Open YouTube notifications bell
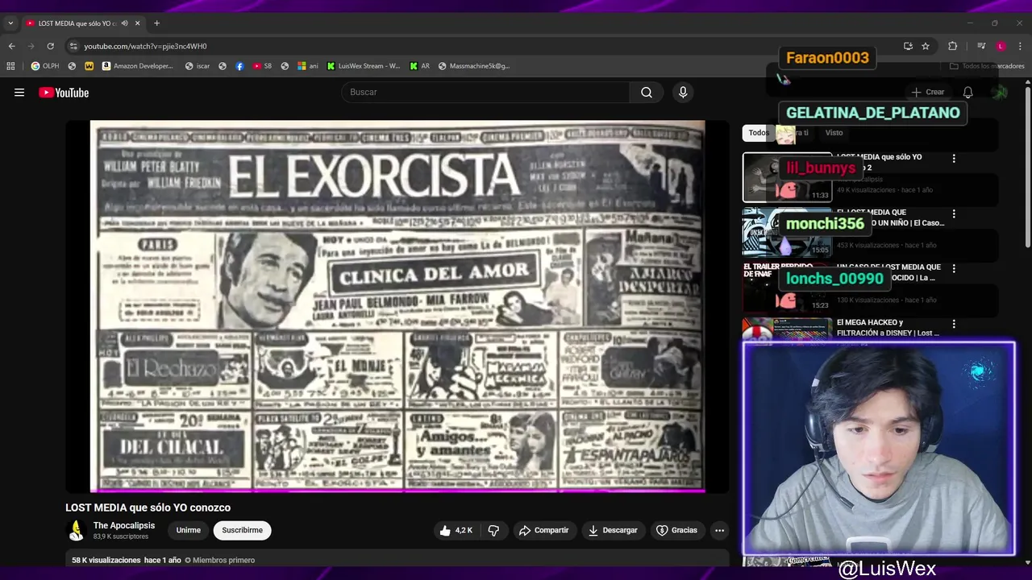 coord(967,92)
